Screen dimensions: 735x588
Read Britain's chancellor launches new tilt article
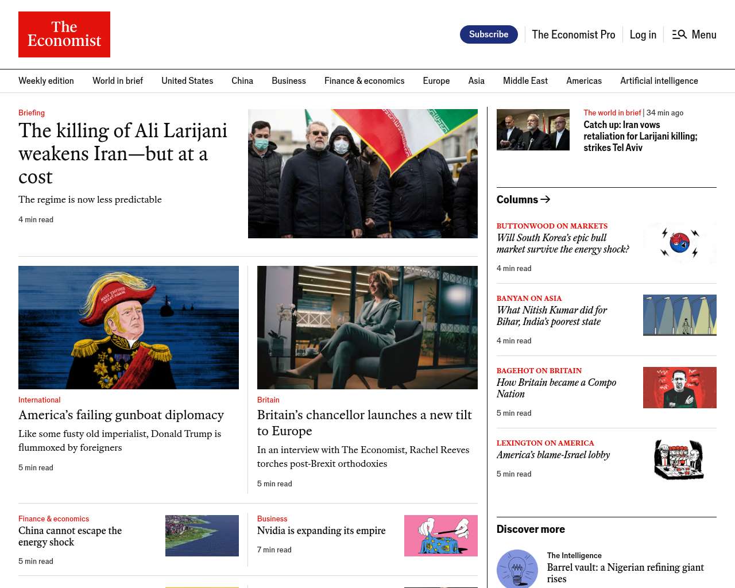click(365, 423)
